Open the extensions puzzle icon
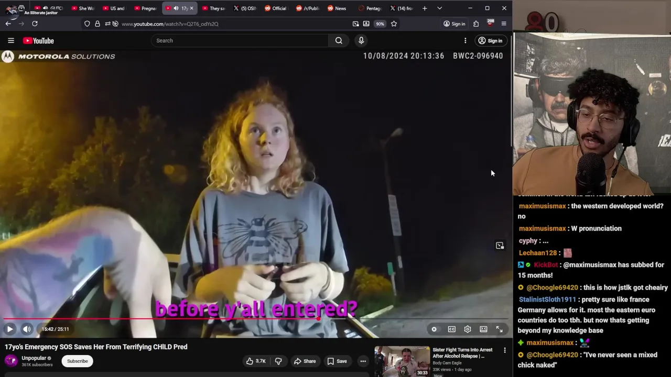Screen dimensions: 671x377 coord(476,24)
